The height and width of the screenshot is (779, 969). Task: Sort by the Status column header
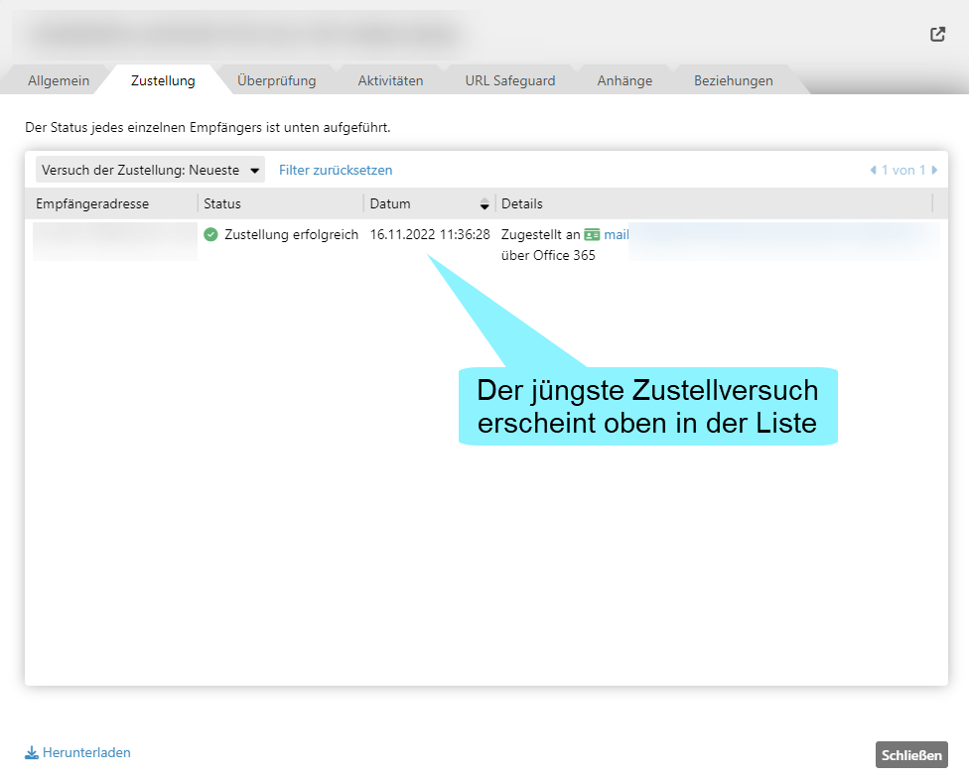coord(222,203)
